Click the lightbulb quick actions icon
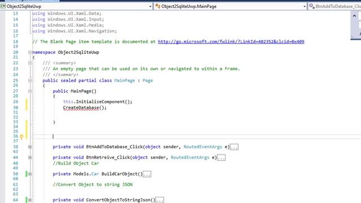The width and height of the screenshot is (361, 203). point(21,137)
